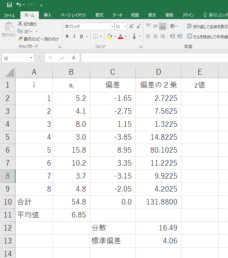Toggle bottom vertical align

(x=162, y=26)
